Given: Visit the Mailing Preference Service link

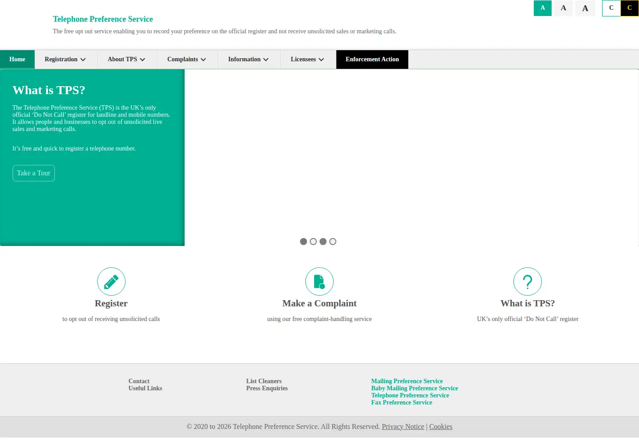Looking at the screenshot, I should coord(407,381).
